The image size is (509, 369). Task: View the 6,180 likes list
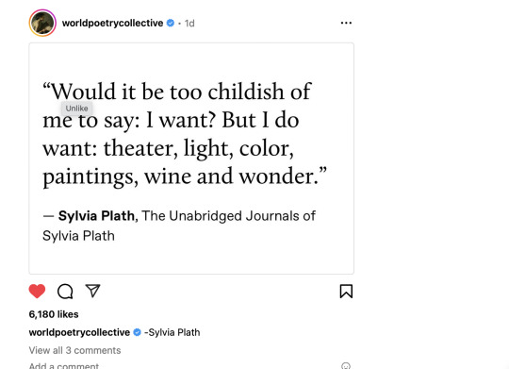(x=54, y=314)
